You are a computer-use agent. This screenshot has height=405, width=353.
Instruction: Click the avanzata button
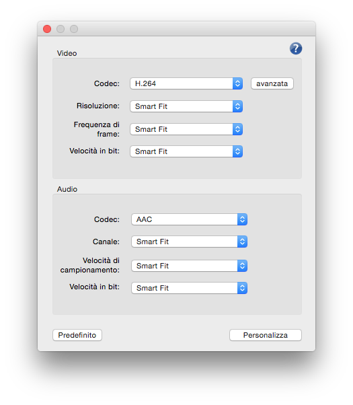click(272, 83)
